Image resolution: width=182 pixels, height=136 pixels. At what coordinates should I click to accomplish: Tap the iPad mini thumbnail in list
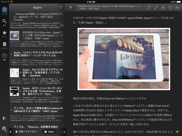click(14, 36)
